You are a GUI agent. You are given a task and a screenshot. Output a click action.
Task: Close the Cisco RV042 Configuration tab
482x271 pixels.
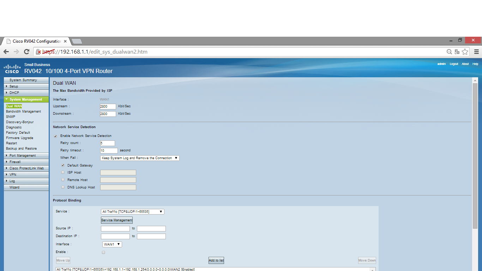point(65,41)
